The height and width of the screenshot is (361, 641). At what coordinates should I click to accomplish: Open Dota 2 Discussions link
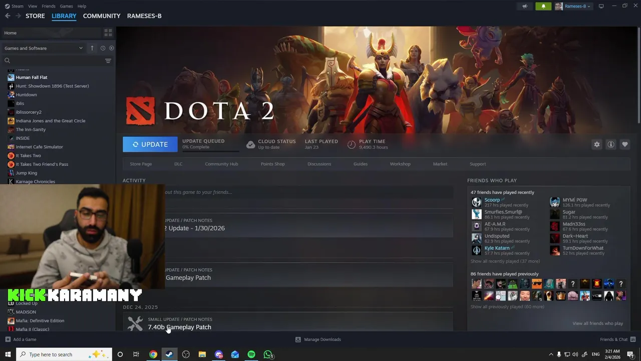pyautogui.click(x=319, y=164)
